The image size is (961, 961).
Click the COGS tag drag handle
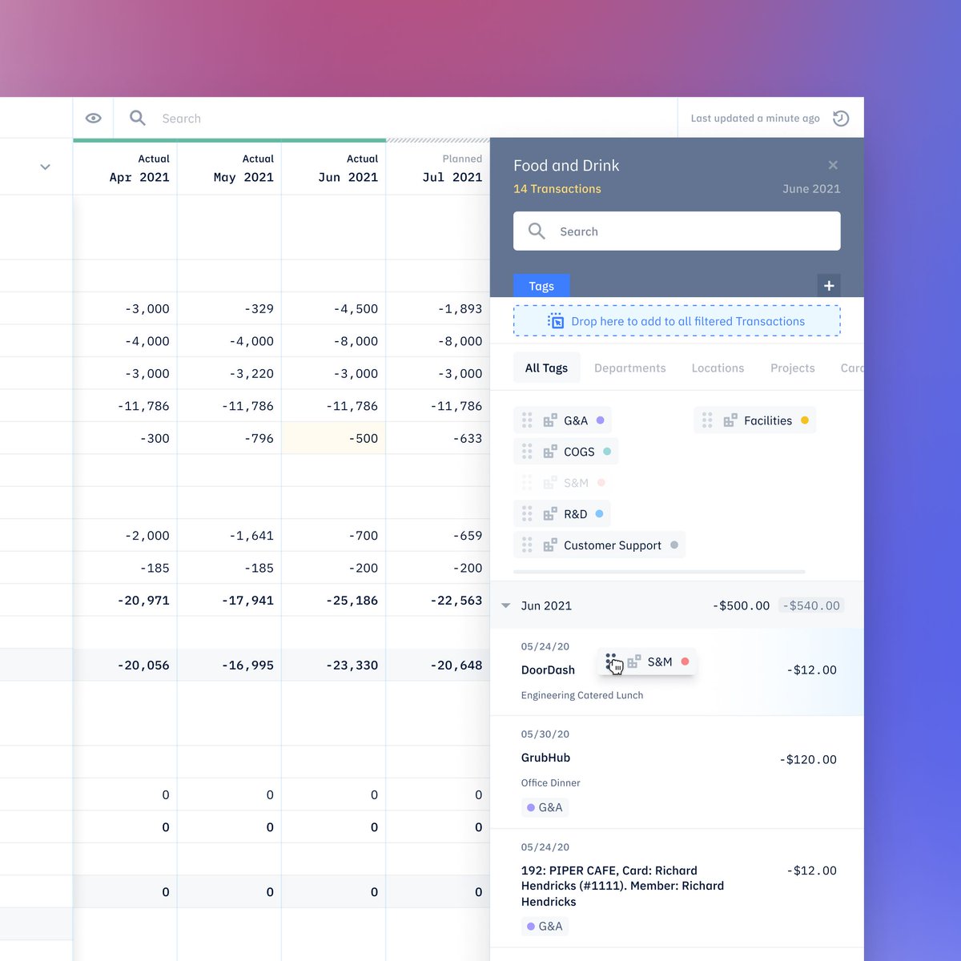pyautogui.click(x=527, y=451)
